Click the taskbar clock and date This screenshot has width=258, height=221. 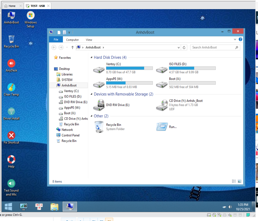243,207
